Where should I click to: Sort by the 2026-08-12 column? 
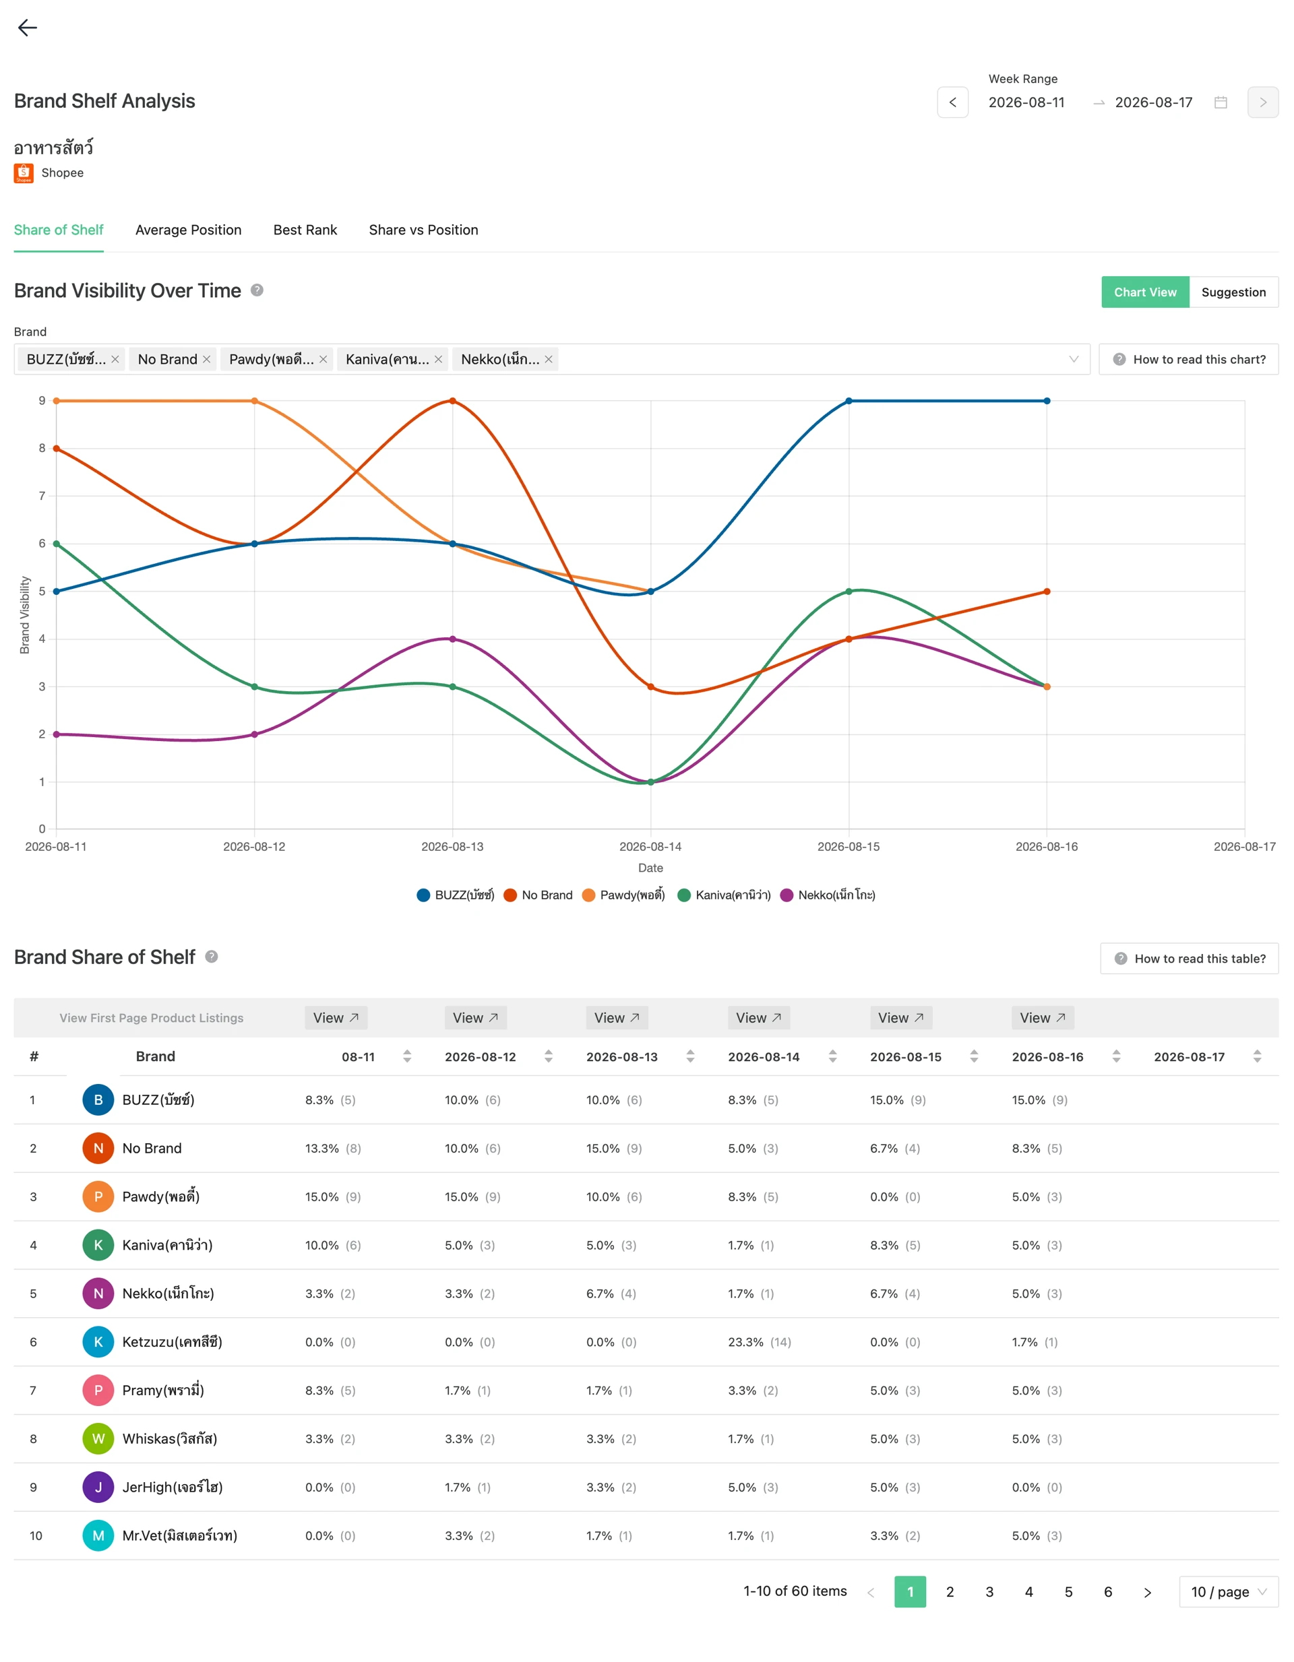pyautogui.click(x=548, y=1056)
